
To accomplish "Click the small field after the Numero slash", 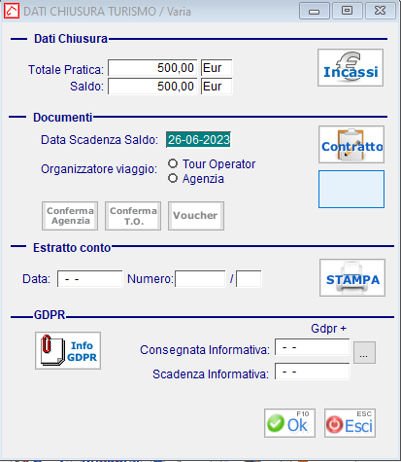I will [x=249, y=279].
